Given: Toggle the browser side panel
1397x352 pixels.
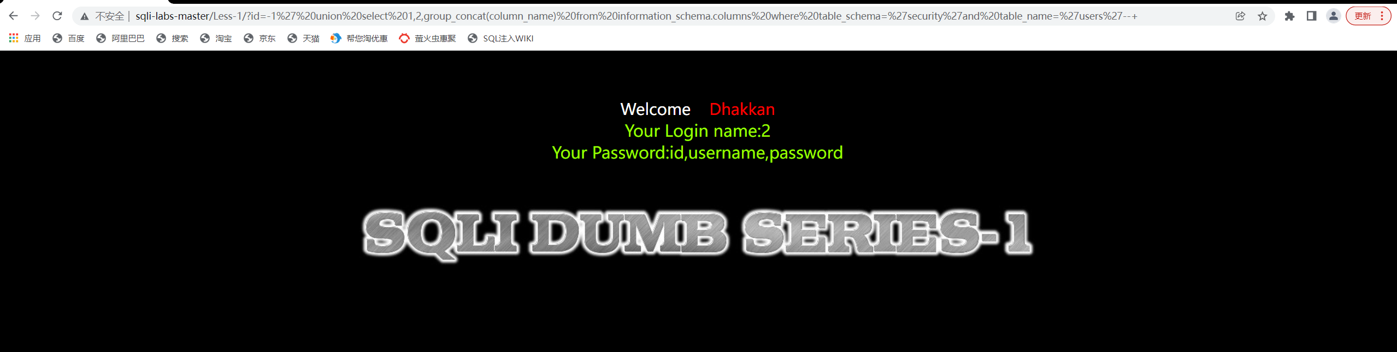Looking at the screenshot, I should pos(1311,16).
